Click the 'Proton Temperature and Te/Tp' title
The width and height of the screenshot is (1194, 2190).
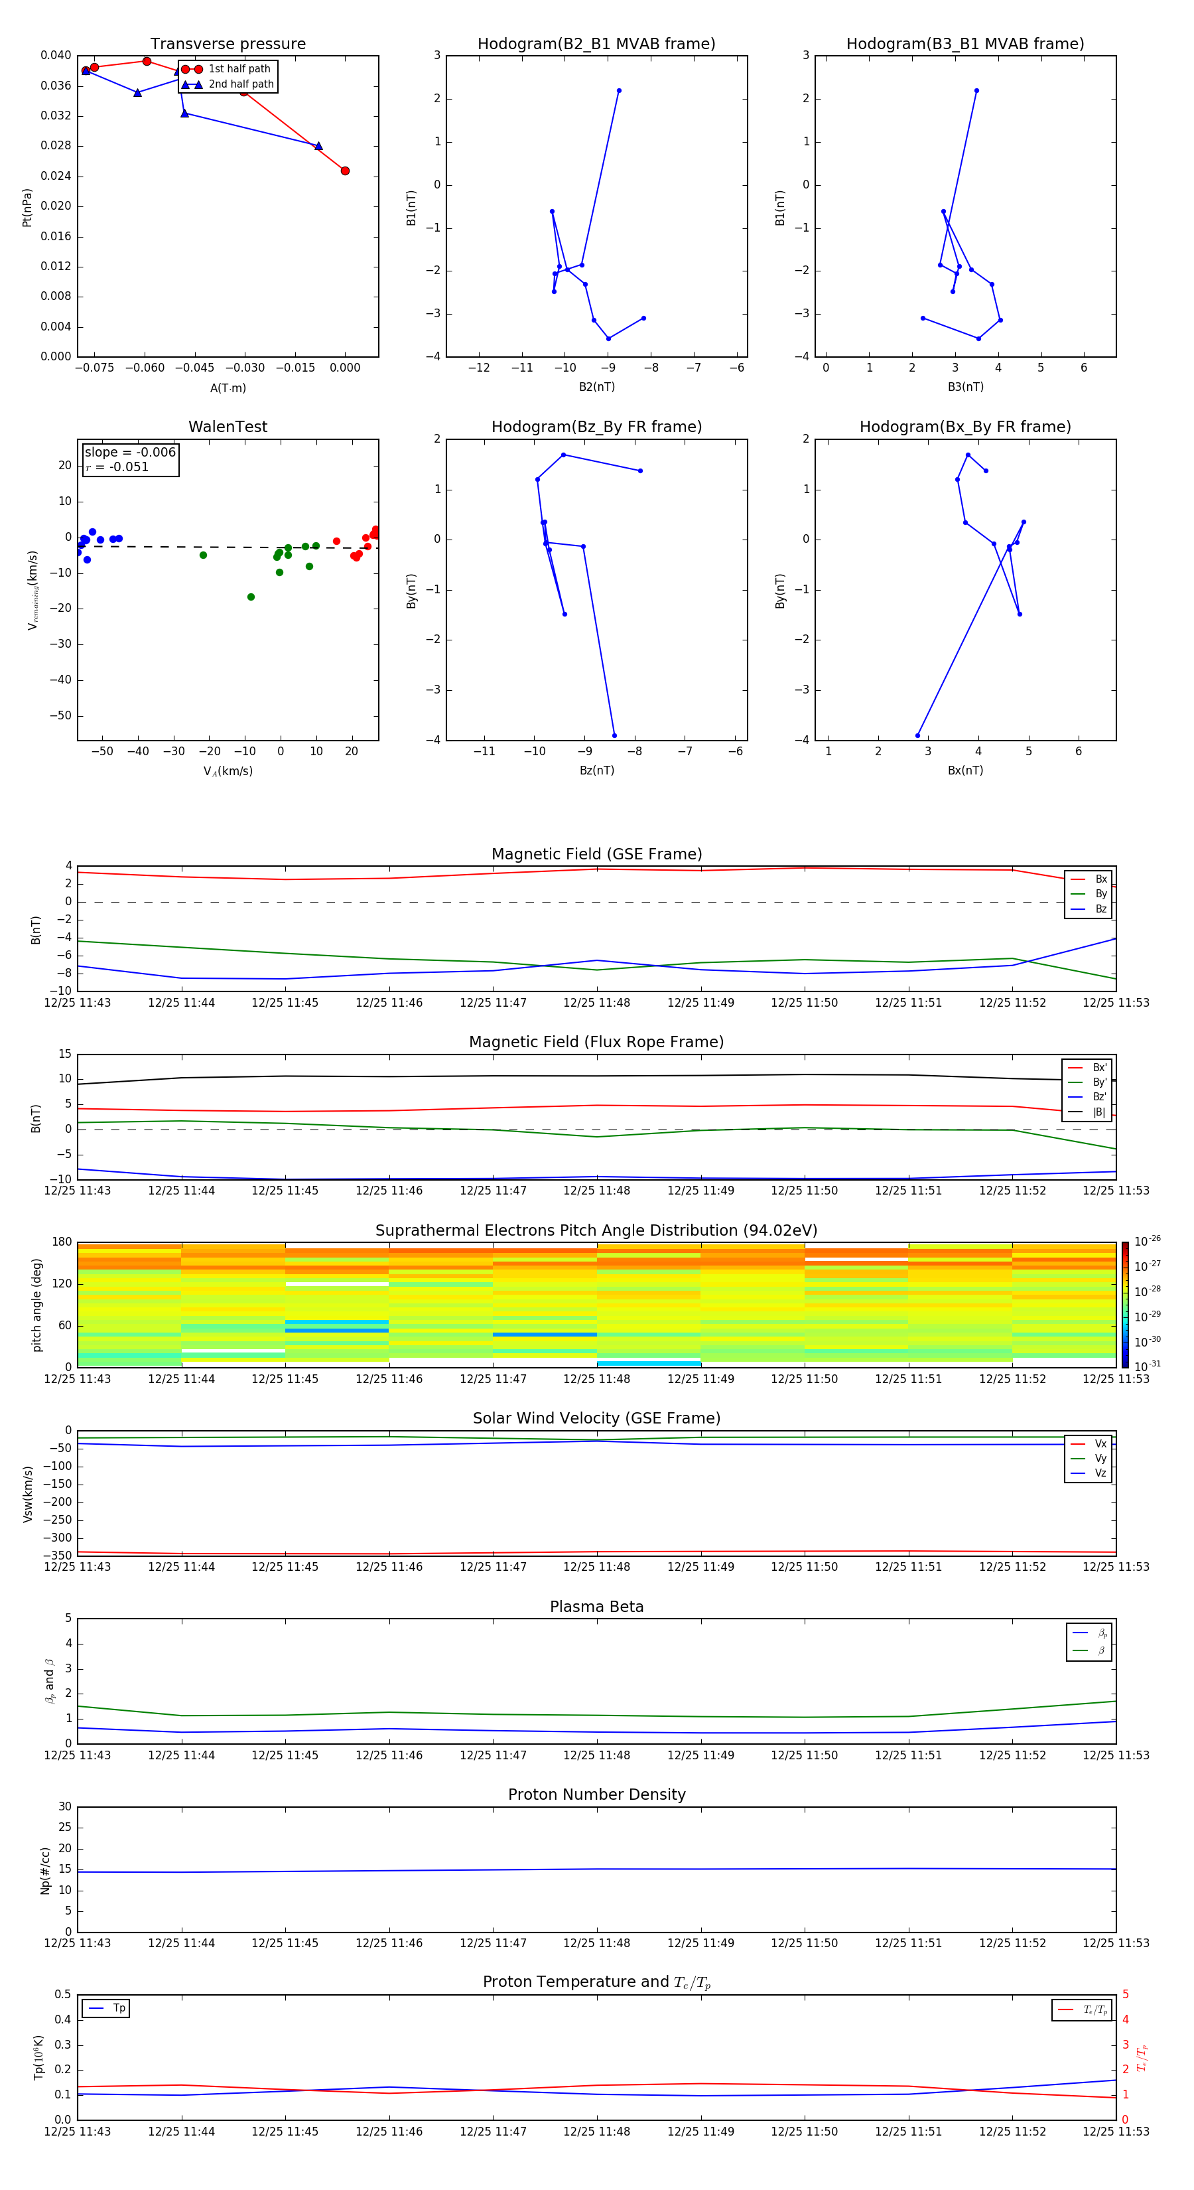coord(596,1982)
